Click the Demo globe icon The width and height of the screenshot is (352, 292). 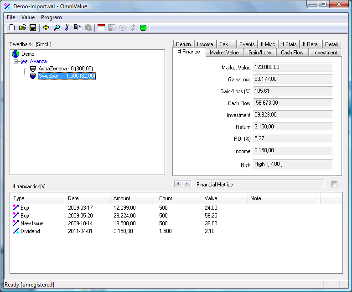point(16,54)
